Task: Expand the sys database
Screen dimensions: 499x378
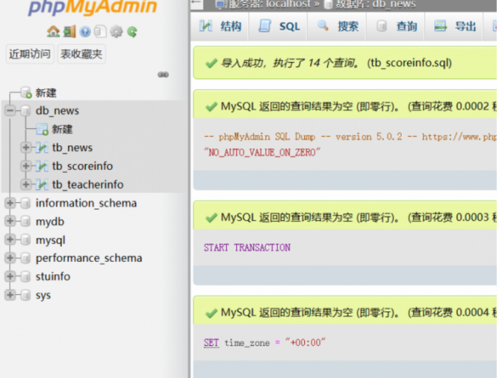Action: 10,295
